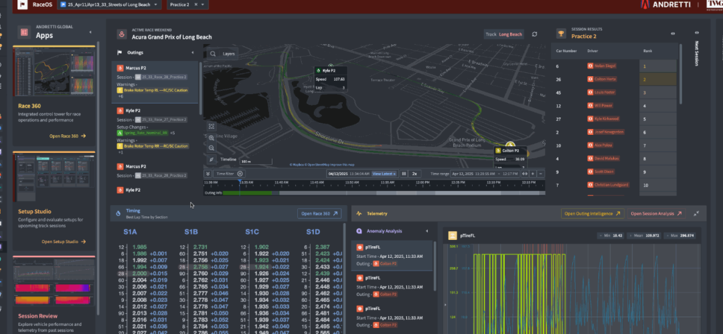
Task: Click Brake Rotor Temp RR warning tag
Action: point(153,146)
